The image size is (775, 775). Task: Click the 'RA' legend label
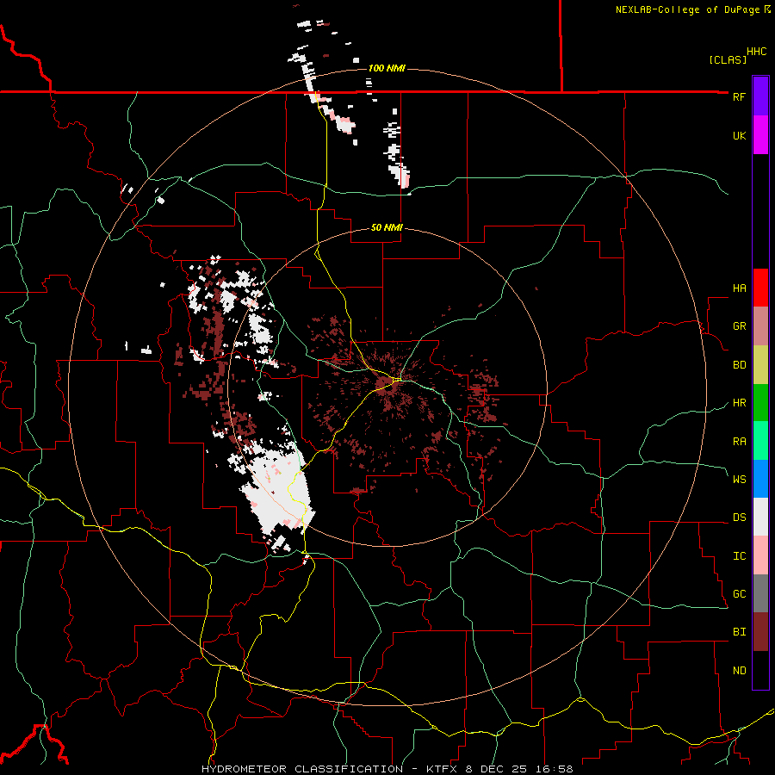pos(739,442)
